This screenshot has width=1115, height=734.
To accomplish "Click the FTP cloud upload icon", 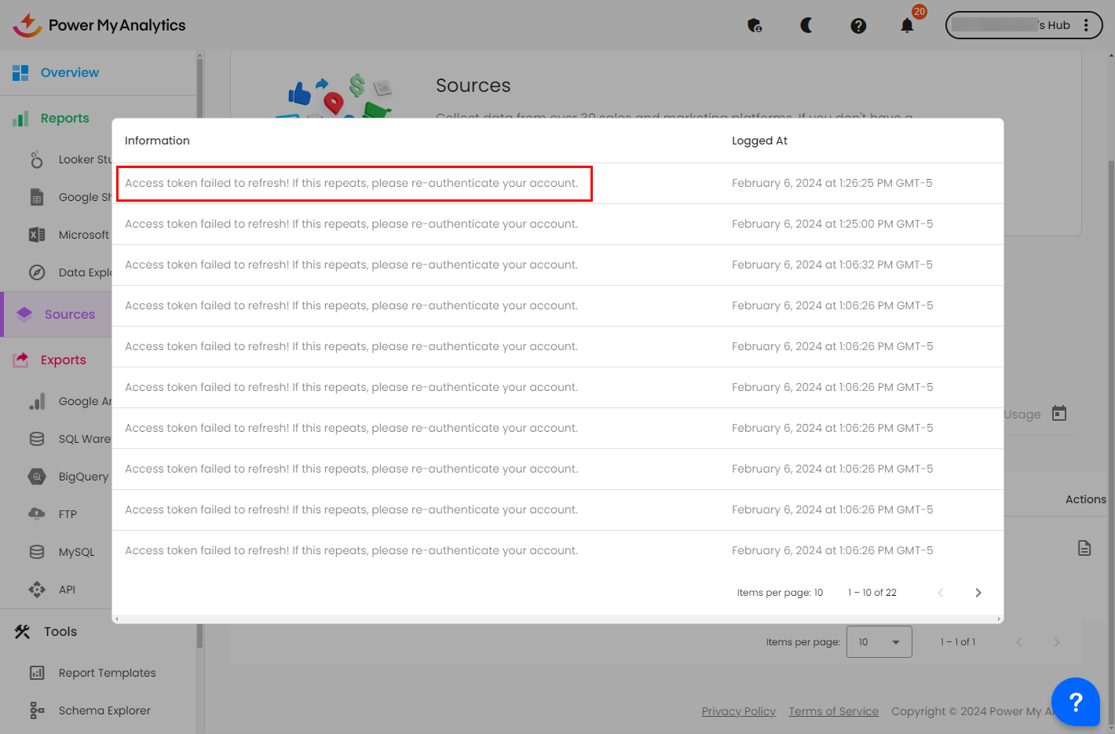I will coord(37,514).
